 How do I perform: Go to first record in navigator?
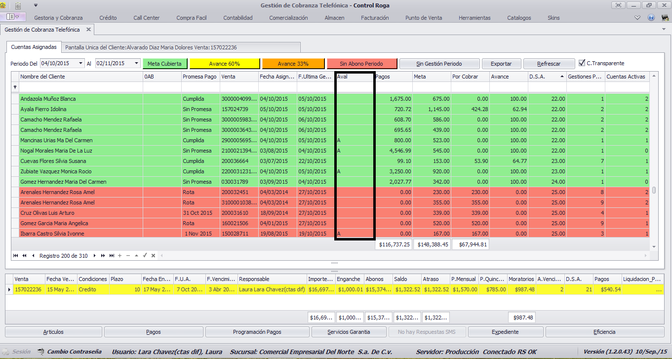click(16, 256)
